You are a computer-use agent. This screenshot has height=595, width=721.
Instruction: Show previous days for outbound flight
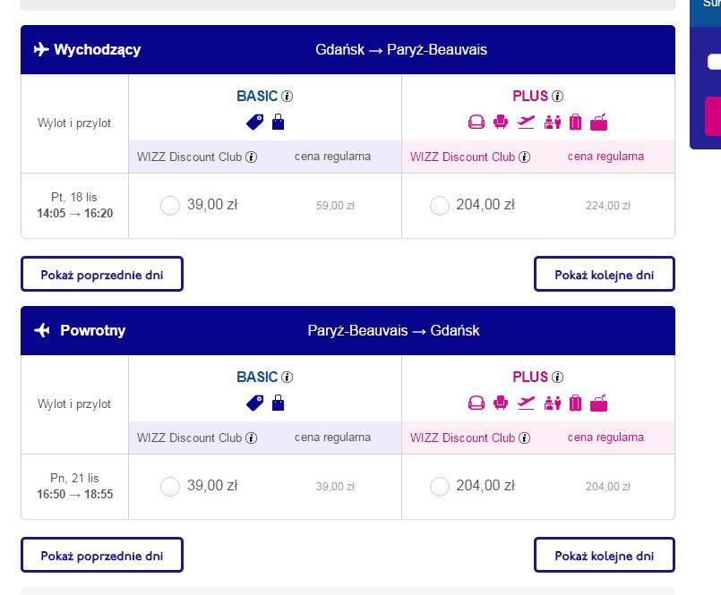tap(102, 275)
